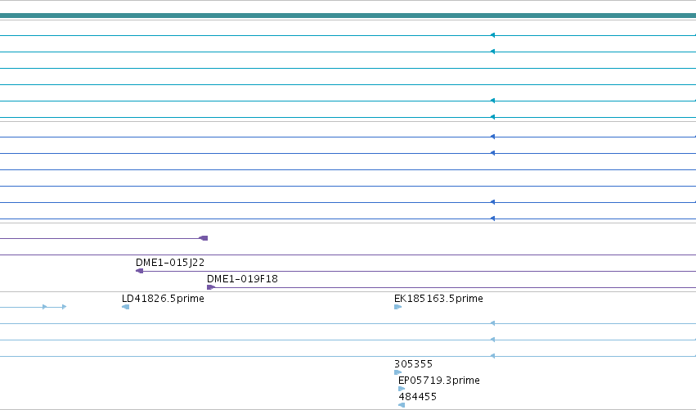696x410 pixels.
Task: Click the arrow glyph under 305355
Action: coord(398,372)
